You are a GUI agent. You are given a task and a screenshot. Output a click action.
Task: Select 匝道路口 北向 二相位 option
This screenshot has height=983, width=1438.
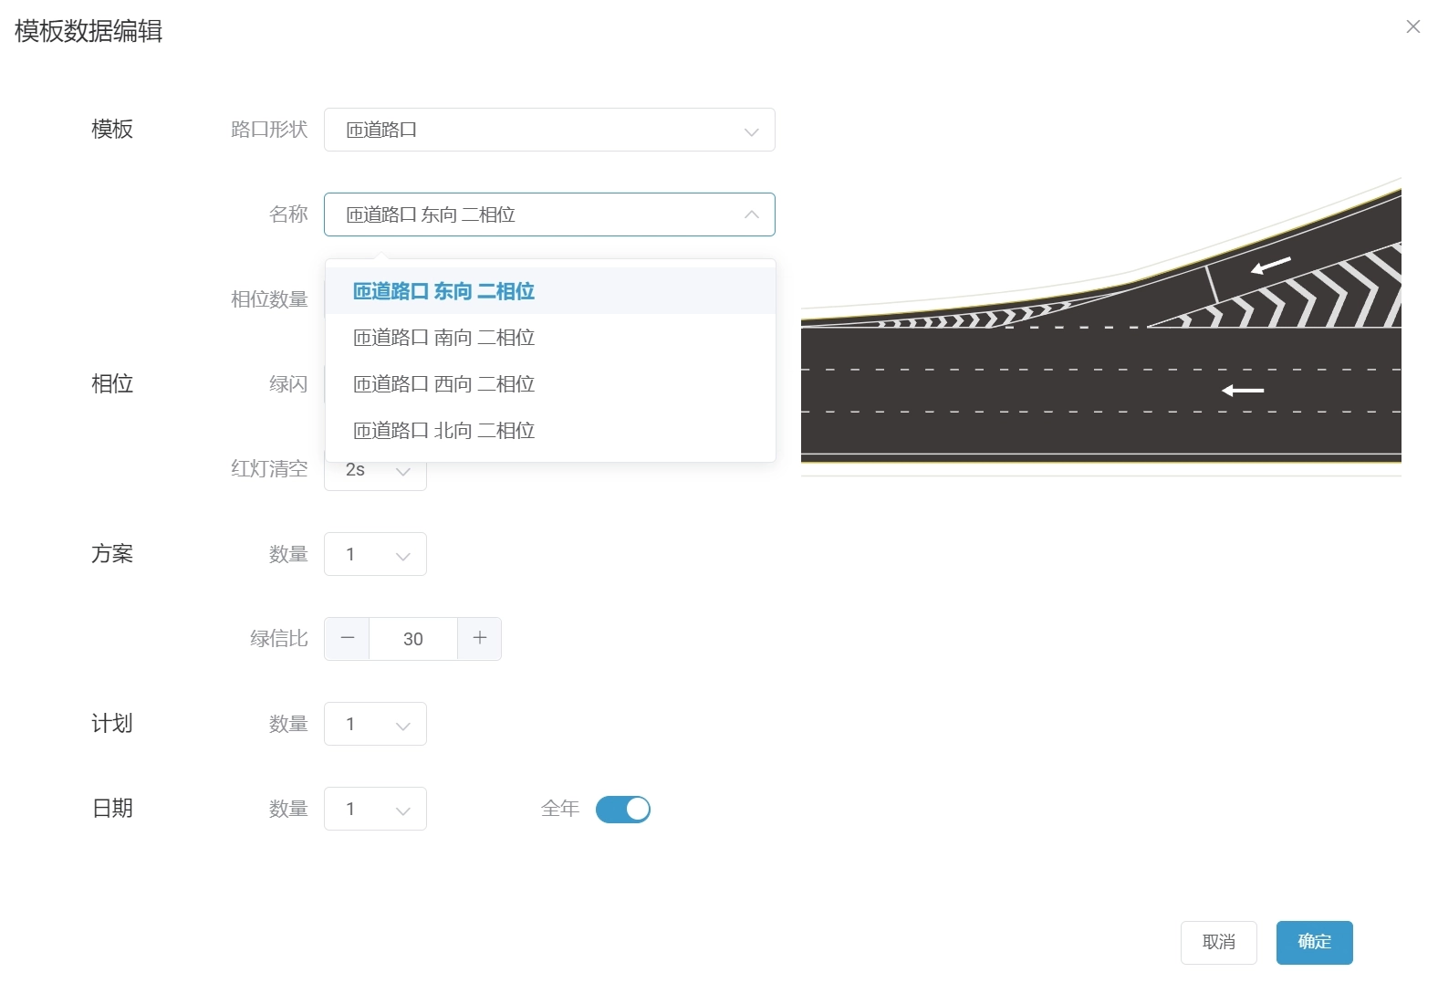(444, 431)
